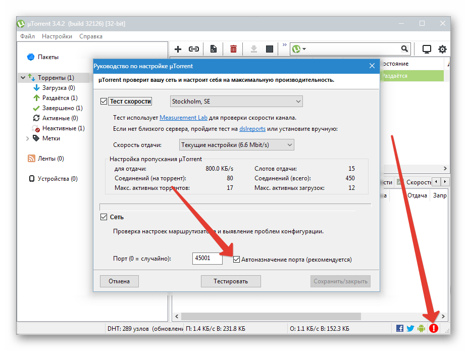Click Add Torrent from URL link icon
The image size is (467, 351).
coord(193,49)
